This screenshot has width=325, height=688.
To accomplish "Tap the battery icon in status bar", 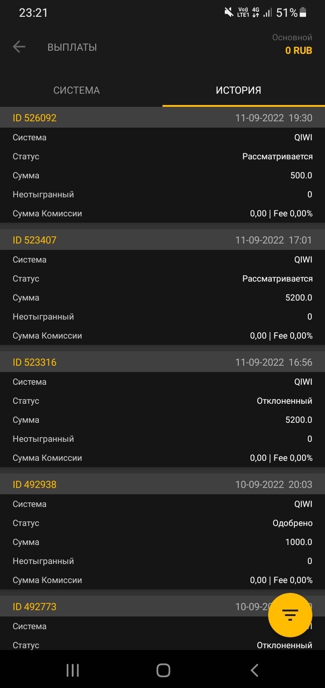I will [303, 13].
